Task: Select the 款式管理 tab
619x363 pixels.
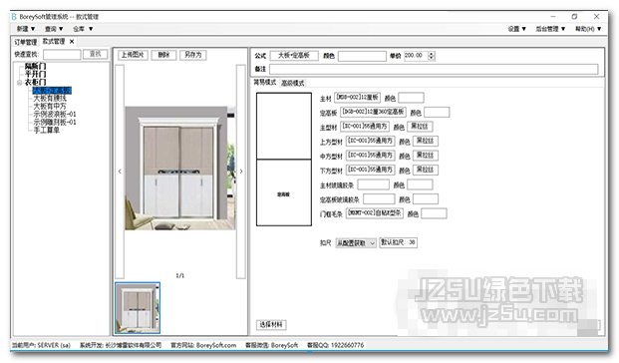Action: 54,42
